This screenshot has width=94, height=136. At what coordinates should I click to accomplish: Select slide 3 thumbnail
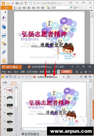coord(10,106)
